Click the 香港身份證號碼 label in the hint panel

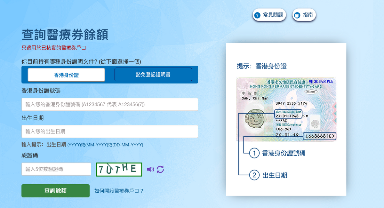[284, 153]
